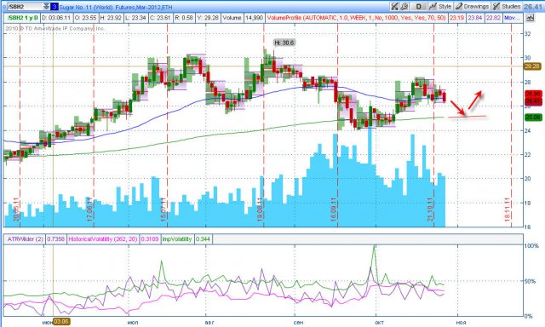
Task: Click the ImpVolatility study label
Action: pyautogui.click(x=177, y=239)
